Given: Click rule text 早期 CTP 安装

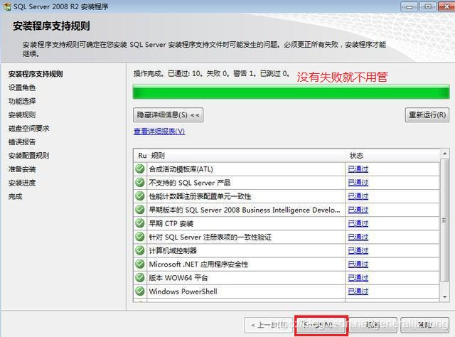Looking at the screenshot, I should click(x=171, y=223).
